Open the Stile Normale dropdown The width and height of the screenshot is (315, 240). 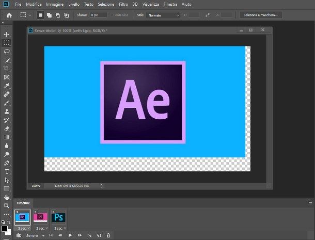163,15
